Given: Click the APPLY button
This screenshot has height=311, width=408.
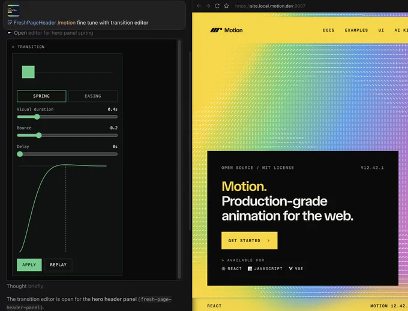Looking at the screenshot, I should click(x=29, y=265).
